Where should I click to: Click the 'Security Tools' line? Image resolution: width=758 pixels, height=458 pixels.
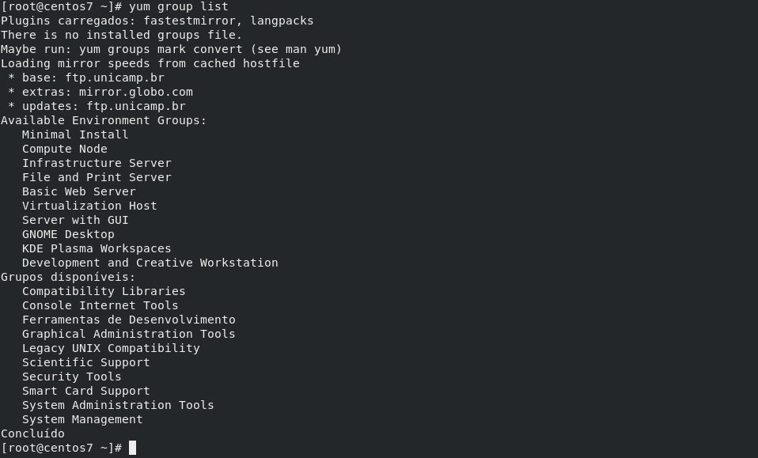72,377
